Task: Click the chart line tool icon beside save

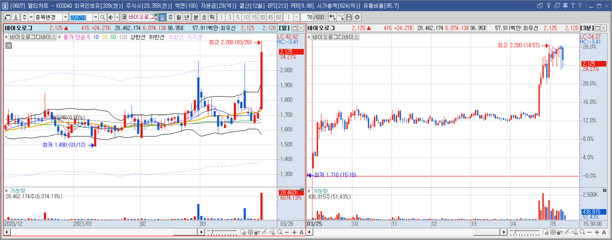Action: click(x=341, y=17)
